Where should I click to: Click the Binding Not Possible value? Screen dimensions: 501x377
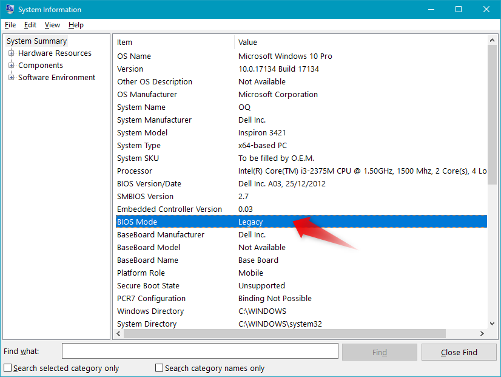[275, 298]
